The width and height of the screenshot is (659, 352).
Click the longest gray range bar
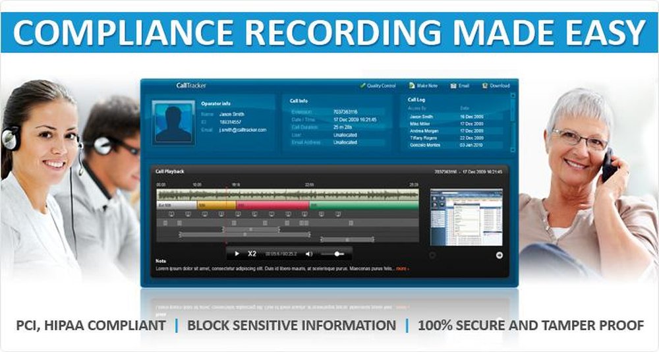tap(245, 234)
